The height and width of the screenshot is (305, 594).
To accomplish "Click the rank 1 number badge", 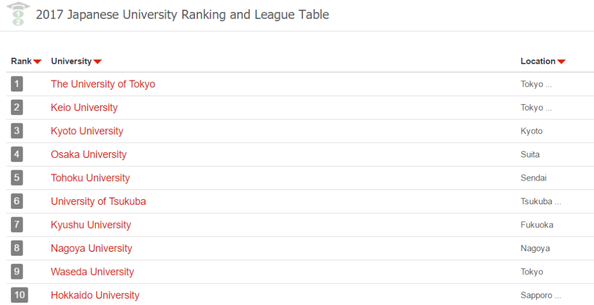I will [x=17, y=84].
